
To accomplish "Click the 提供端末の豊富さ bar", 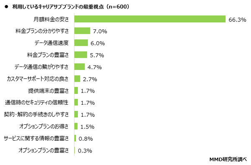I will [x=76, y=90].
